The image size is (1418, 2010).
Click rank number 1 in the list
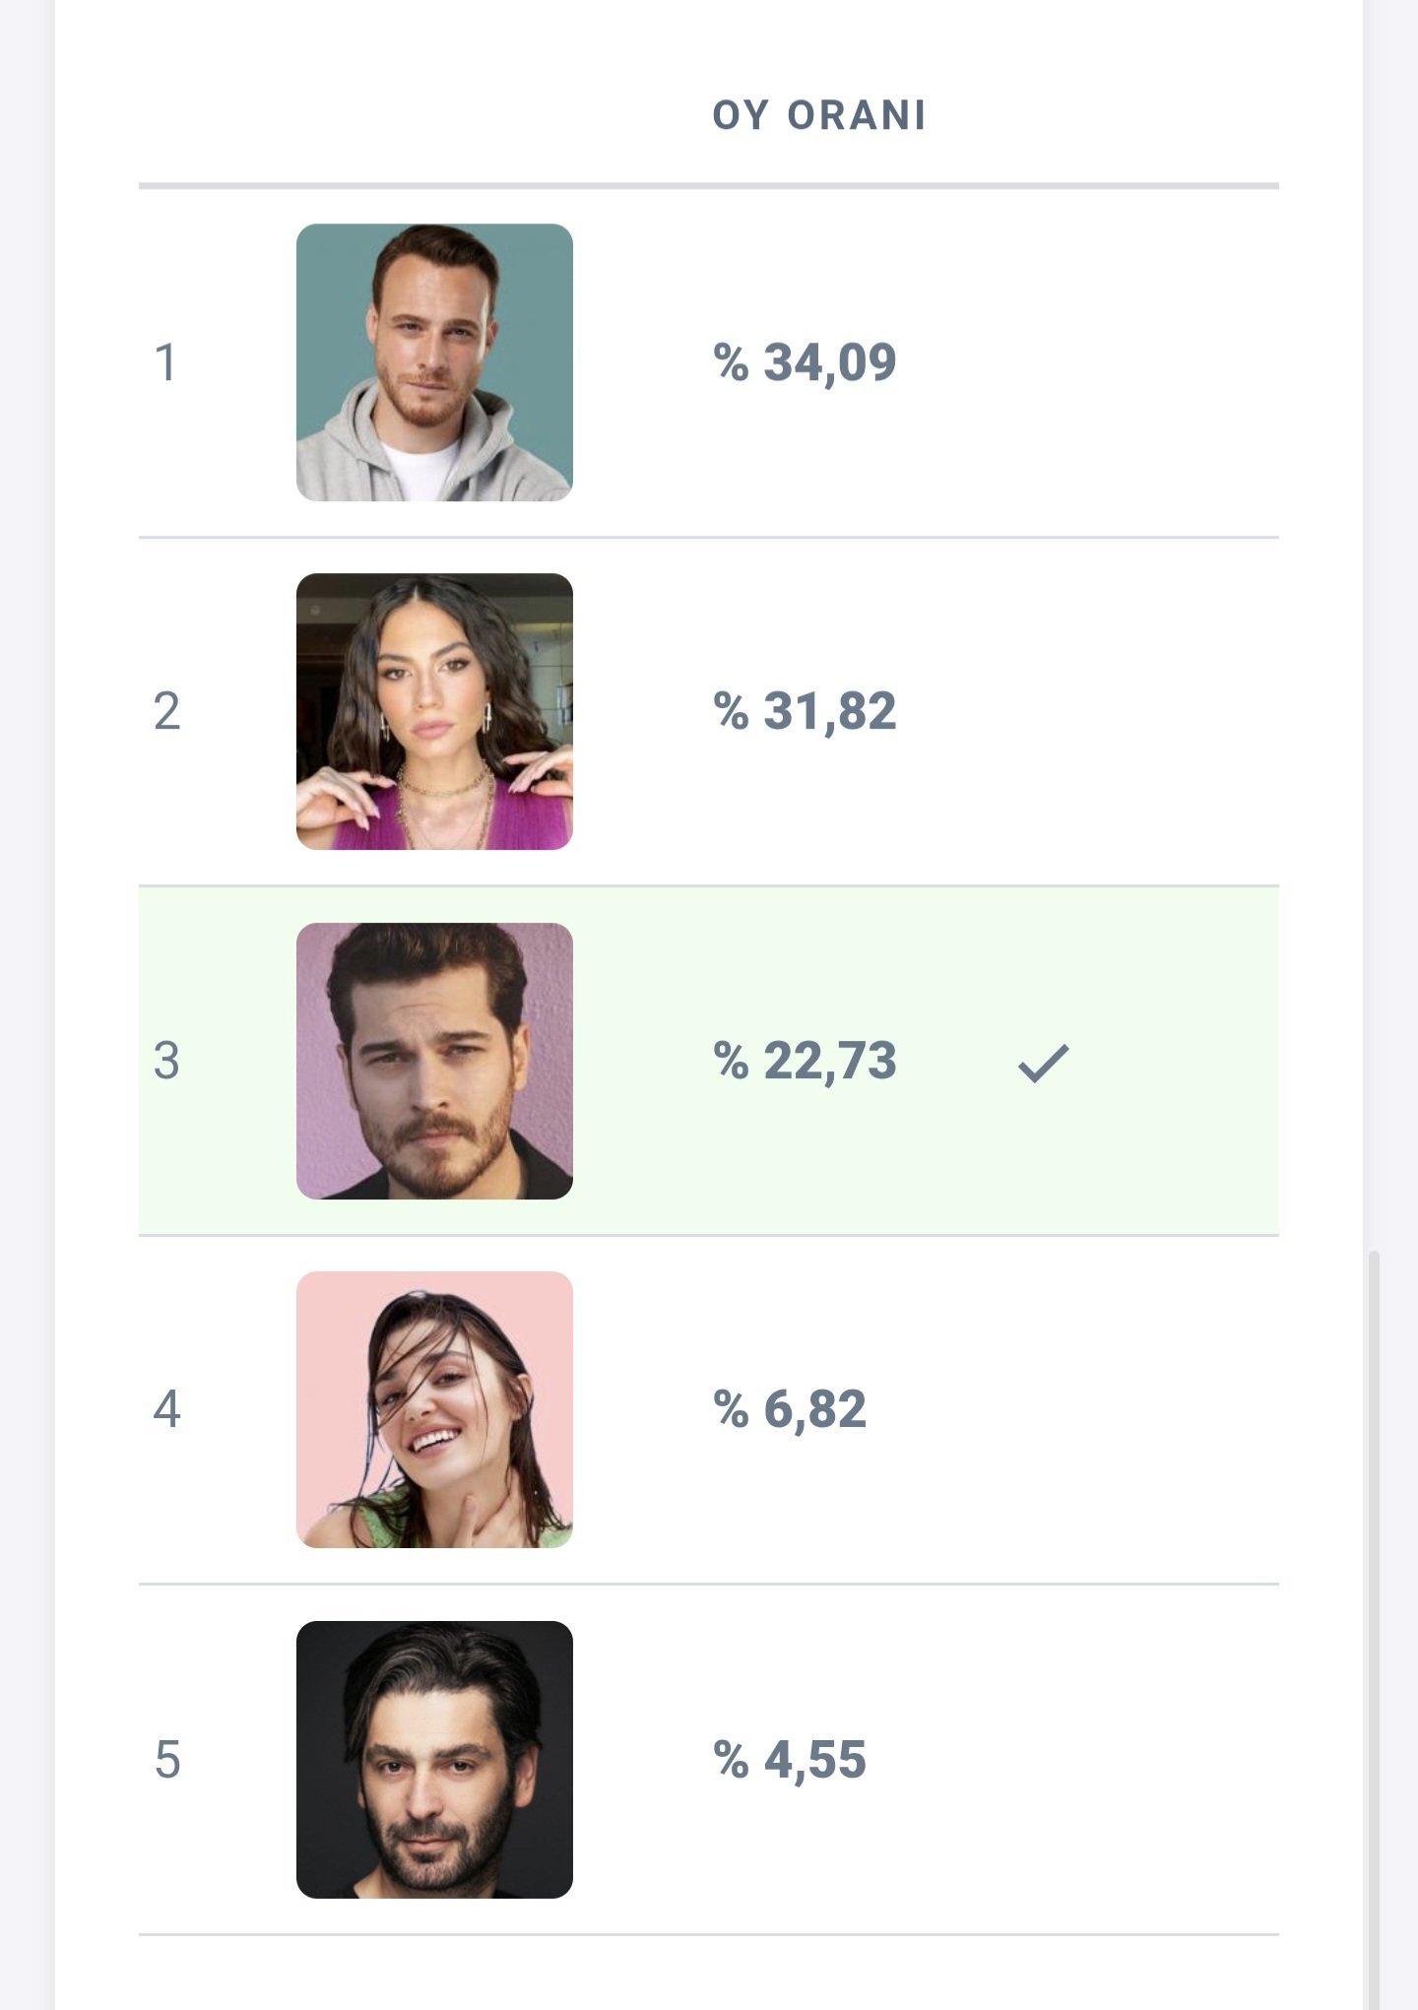tap(165, 362)
